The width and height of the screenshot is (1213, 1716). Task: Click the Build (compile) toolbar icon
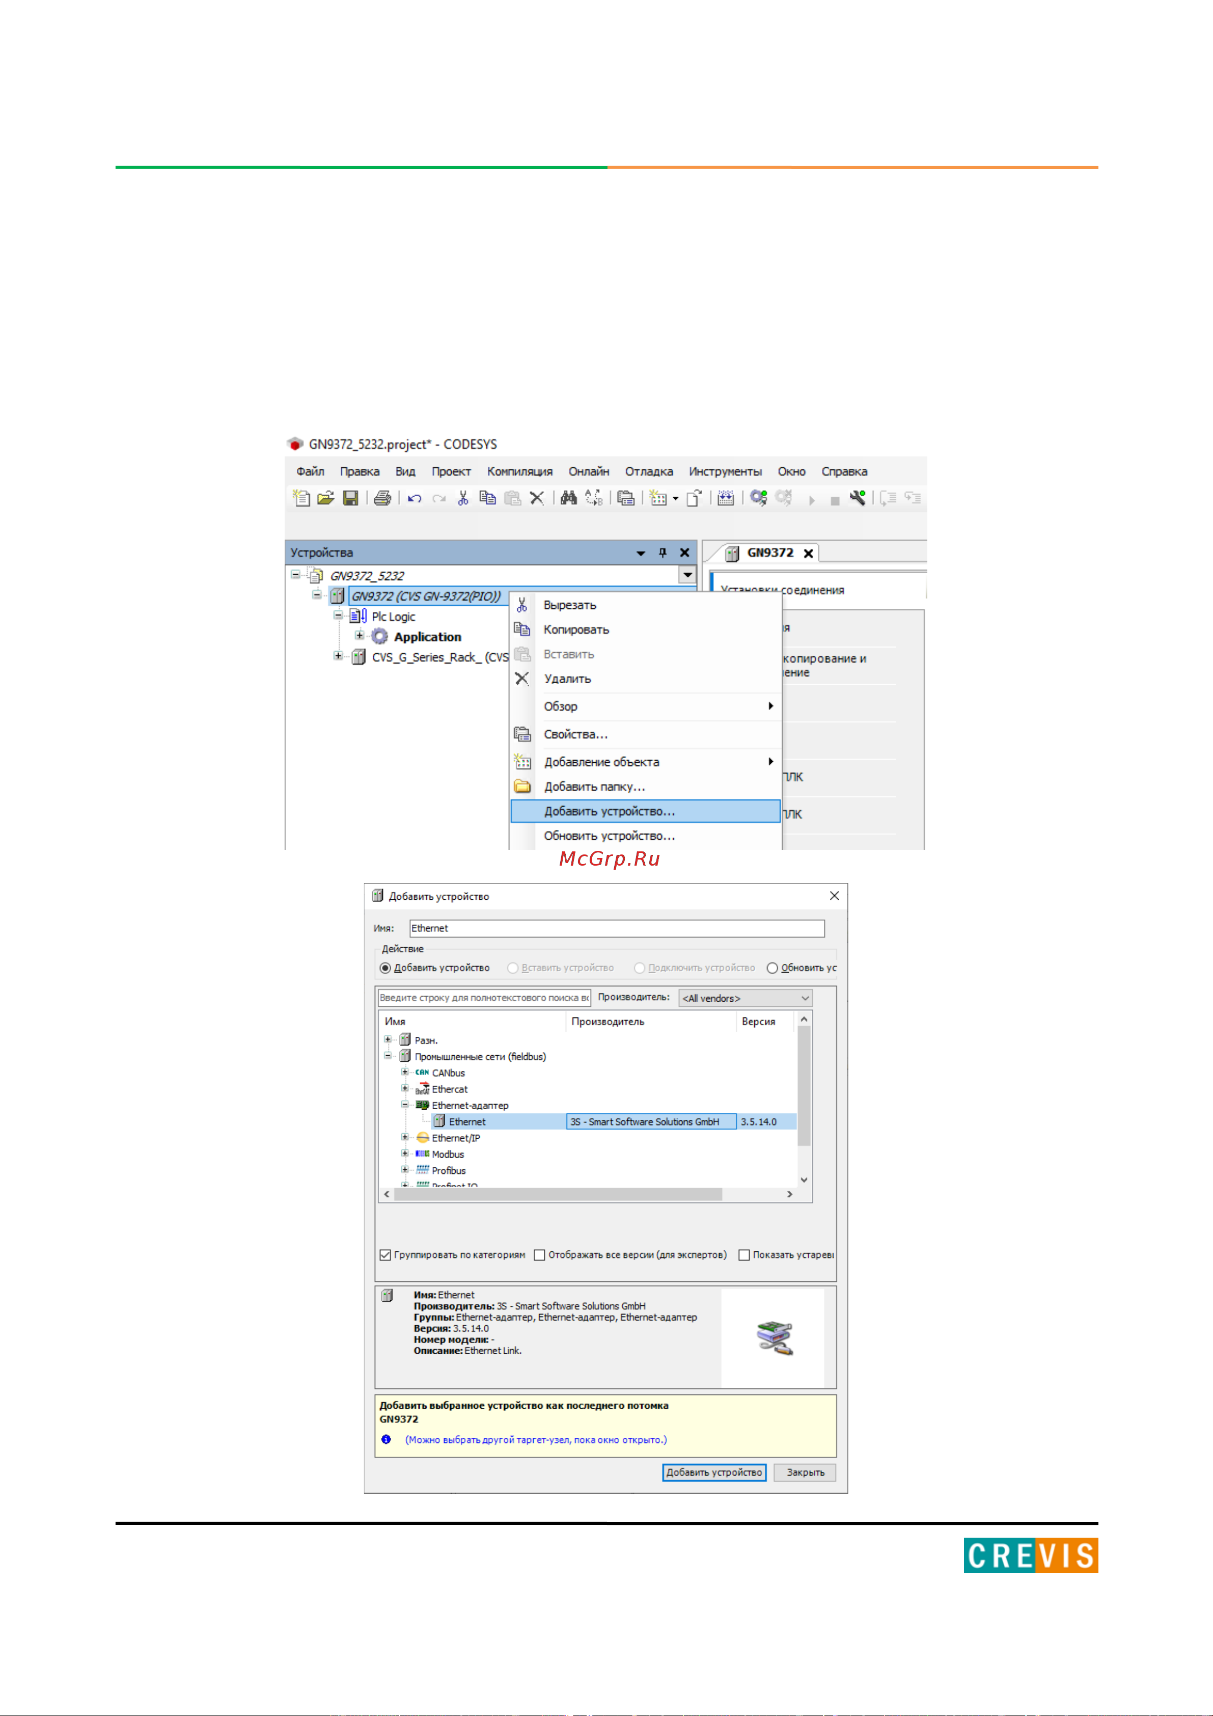[725, 498]
